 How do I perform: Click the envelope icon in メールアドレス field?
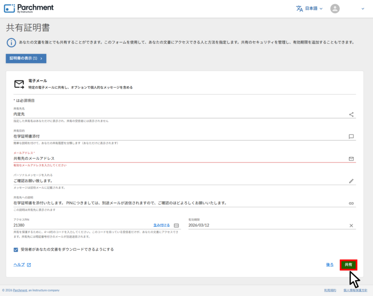coord(352,159)
